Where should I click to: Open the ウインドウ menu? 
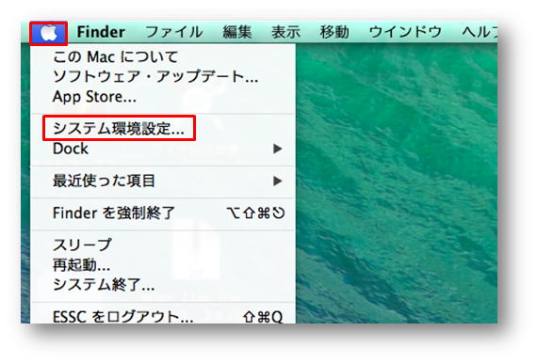[405, 32]
